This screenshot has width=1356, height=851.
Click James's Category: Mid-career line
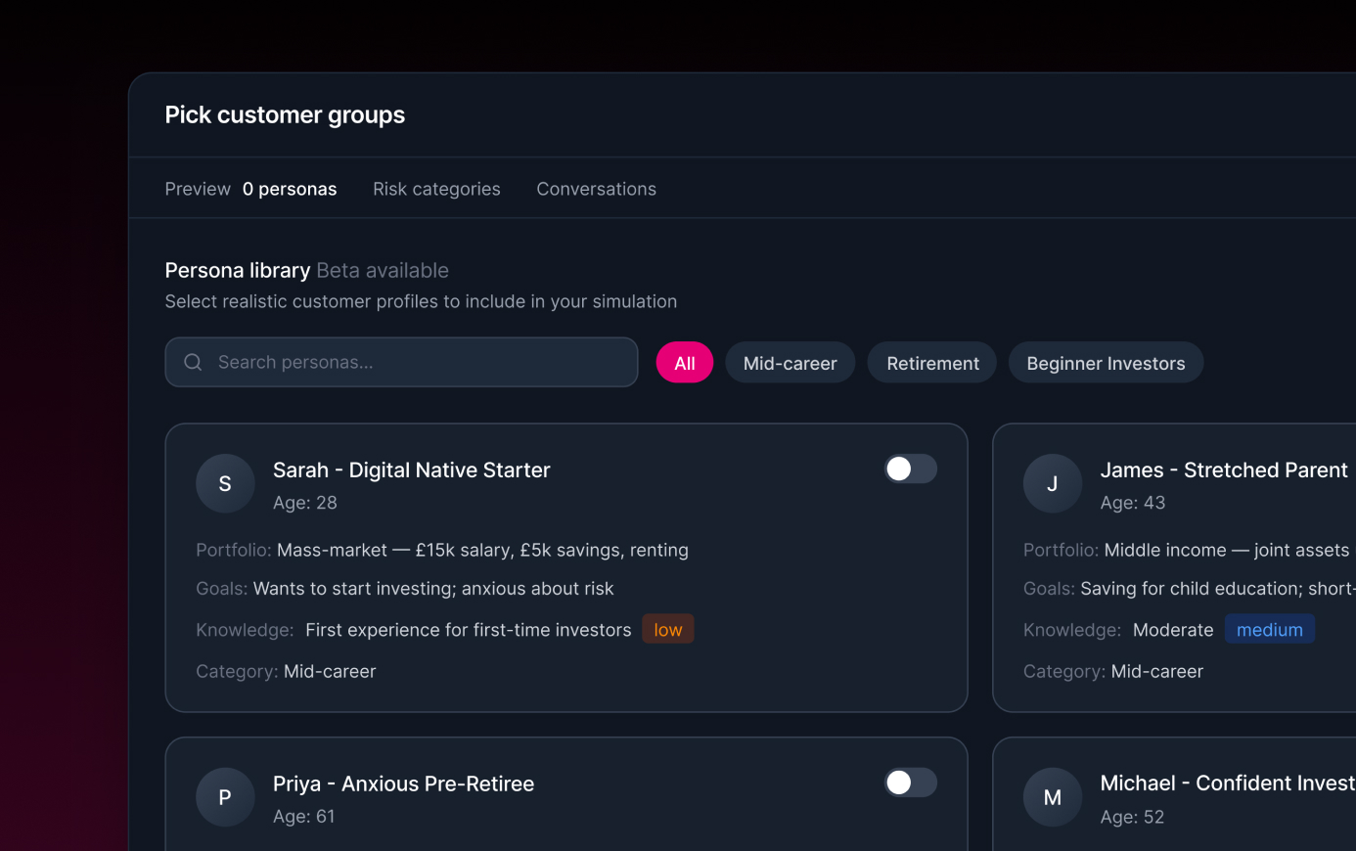(x=1113, y=671)
